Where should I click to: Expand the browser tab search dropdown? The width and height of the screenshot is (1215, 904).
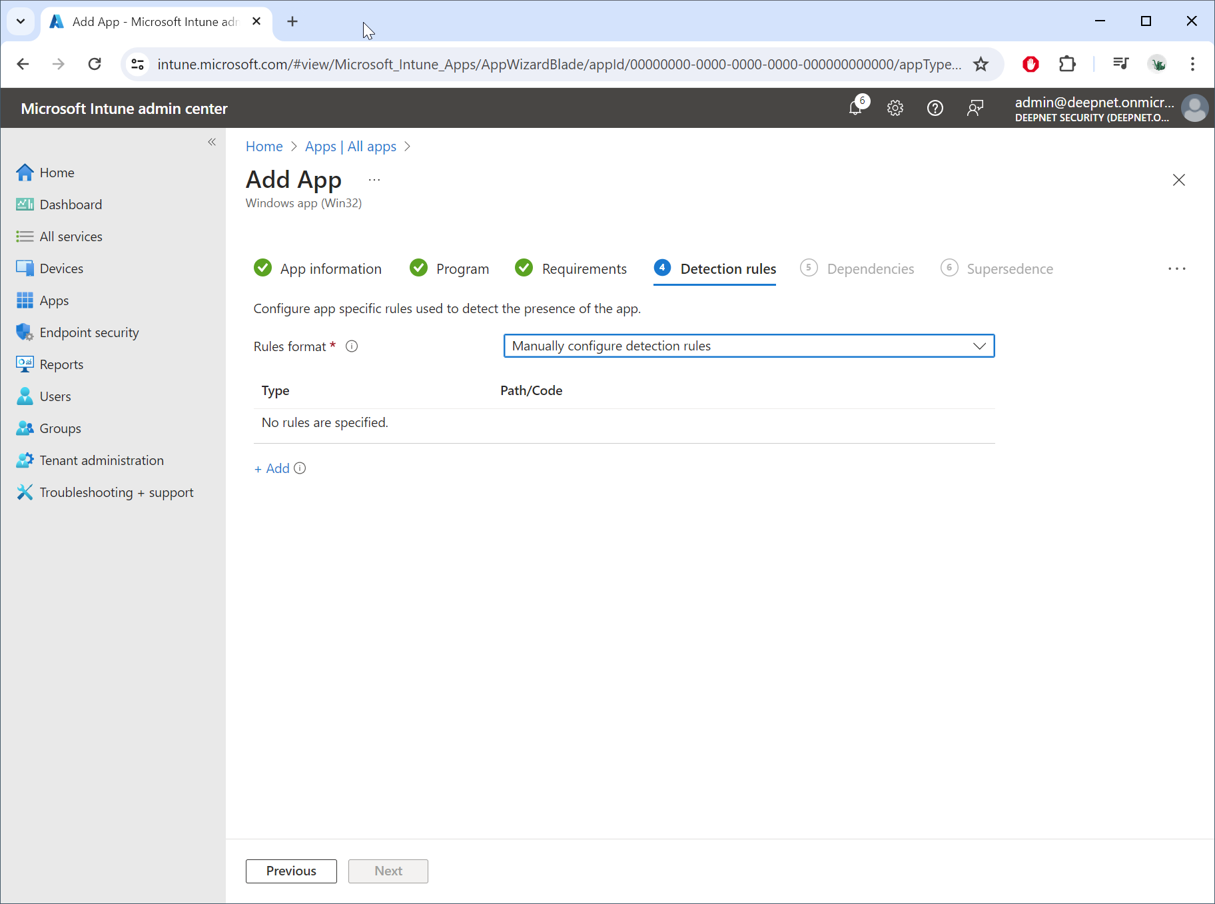click(21, 21)
